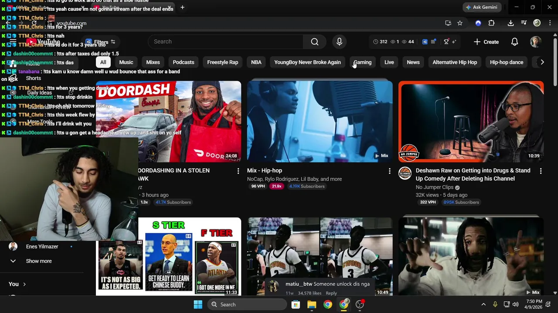Click the microphone icon in system tray
The height and width of the screenshot is (313, 558).
495,304
